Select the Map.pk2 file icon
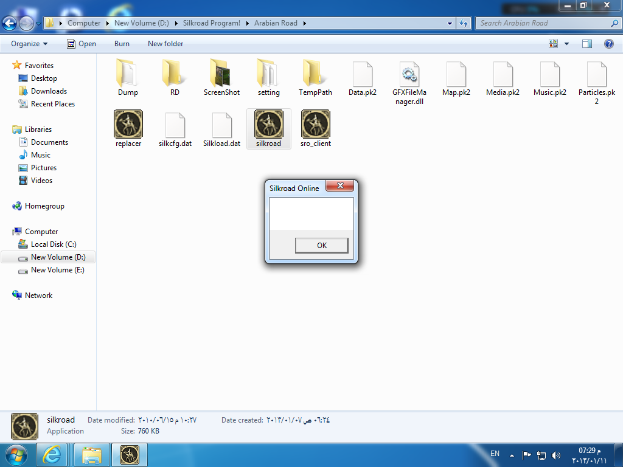623x467 pixels. pyautogui.click(x=456, y=74)
